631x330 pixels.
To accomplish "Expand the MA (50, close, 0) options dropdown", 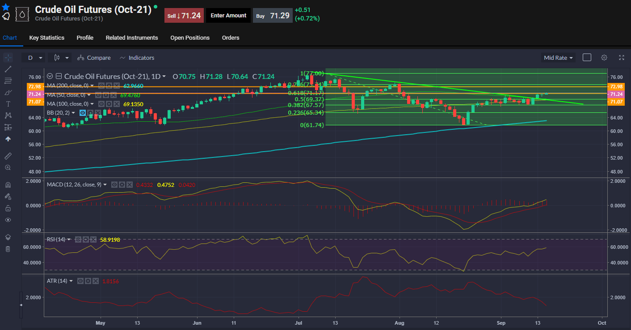I will pyautogui.click(x=88, y=95).
